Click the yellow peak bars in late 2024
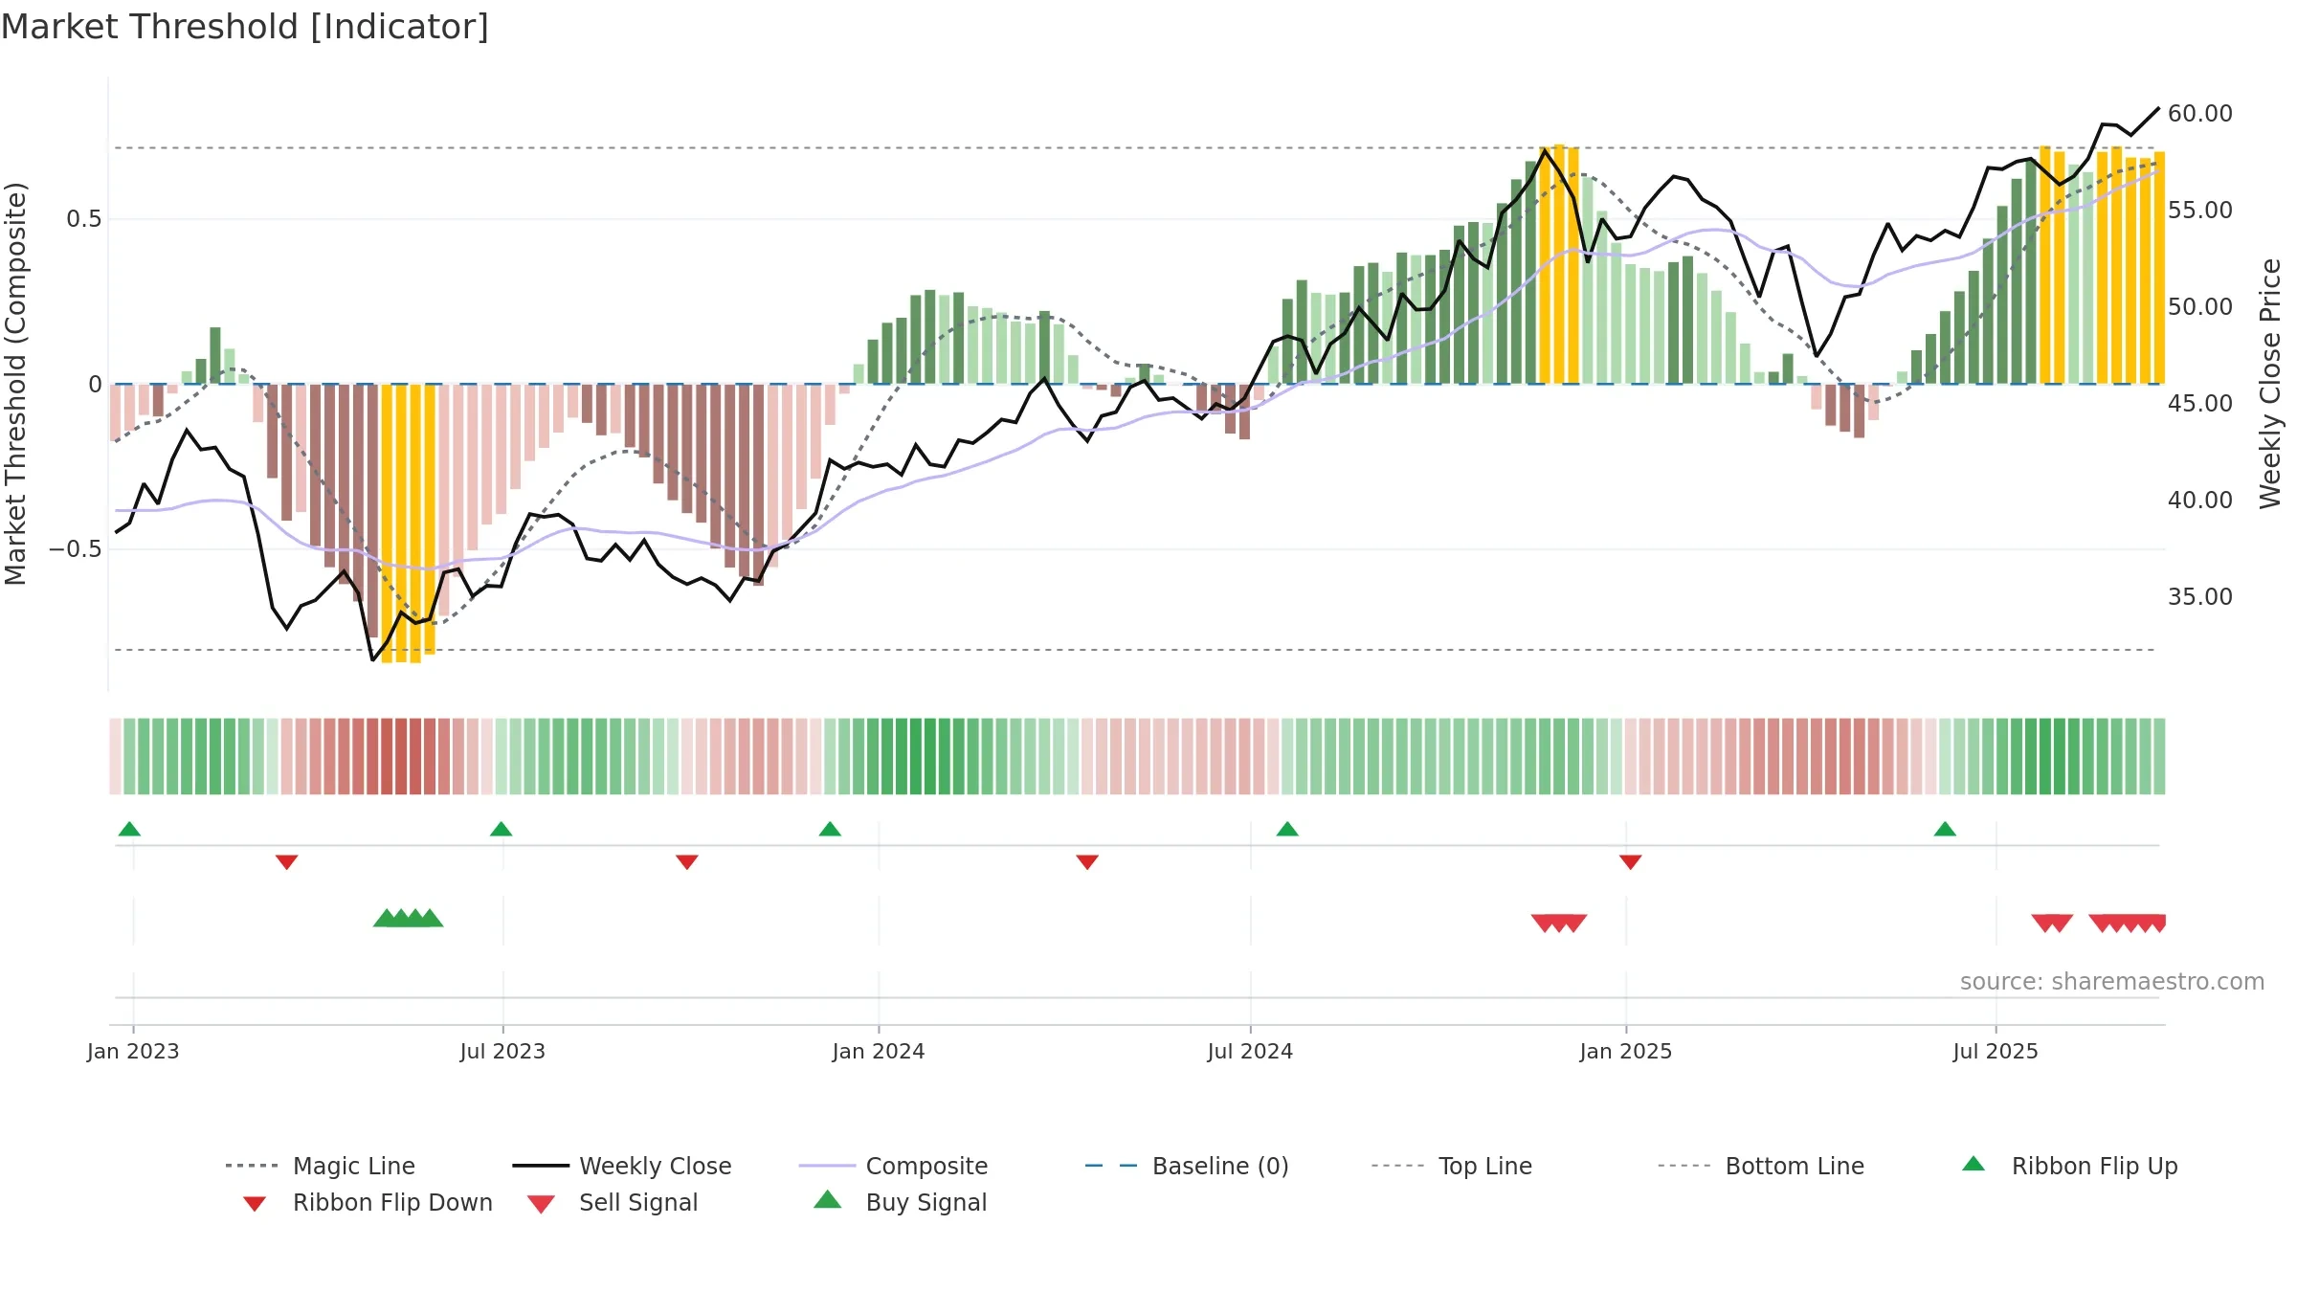The width and height of the screenshot is (2297, 1292). [1559, 264]
